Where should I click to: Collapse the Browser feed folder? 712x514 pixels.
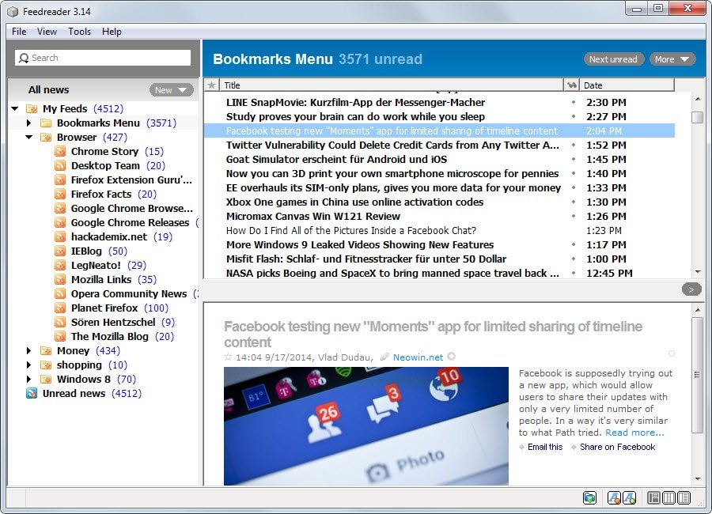[29, 137]
